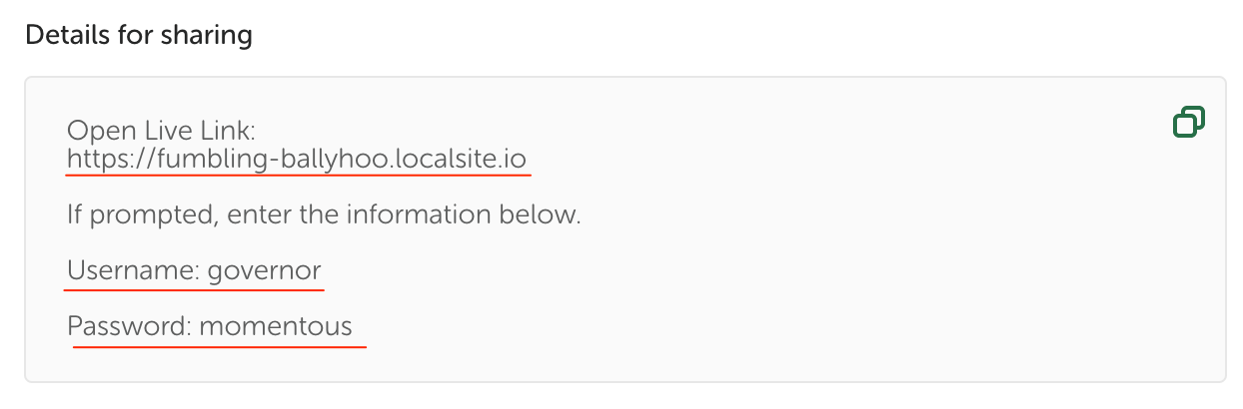
Task: Click the word "sharing" in the heading
Action: pos(212,36)
